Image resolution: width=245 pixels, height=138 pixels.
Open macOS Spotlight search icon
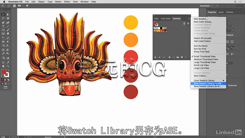235,2
